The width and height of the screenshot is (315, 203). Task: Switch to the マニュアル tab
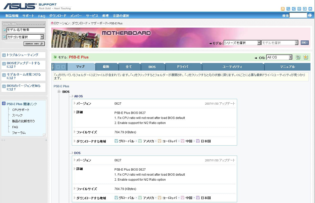point(287,67)
